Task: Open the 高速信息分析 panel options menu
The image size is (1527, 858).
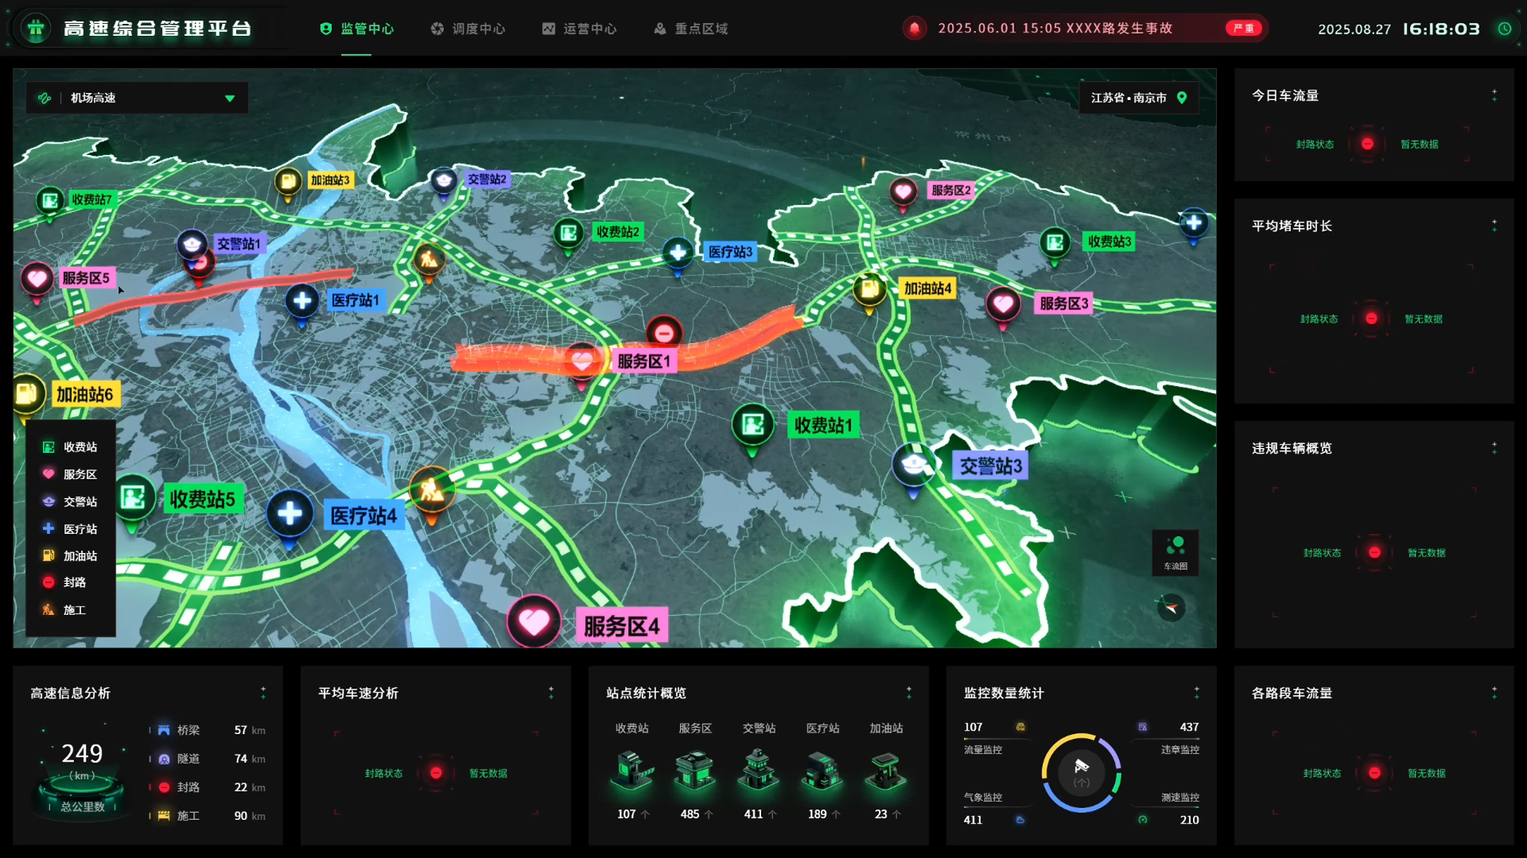Action: 263,693
